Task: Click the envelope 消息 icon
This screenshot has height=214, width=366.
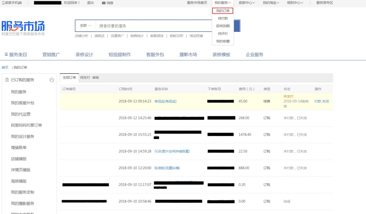Action: [x=104, y=3]
